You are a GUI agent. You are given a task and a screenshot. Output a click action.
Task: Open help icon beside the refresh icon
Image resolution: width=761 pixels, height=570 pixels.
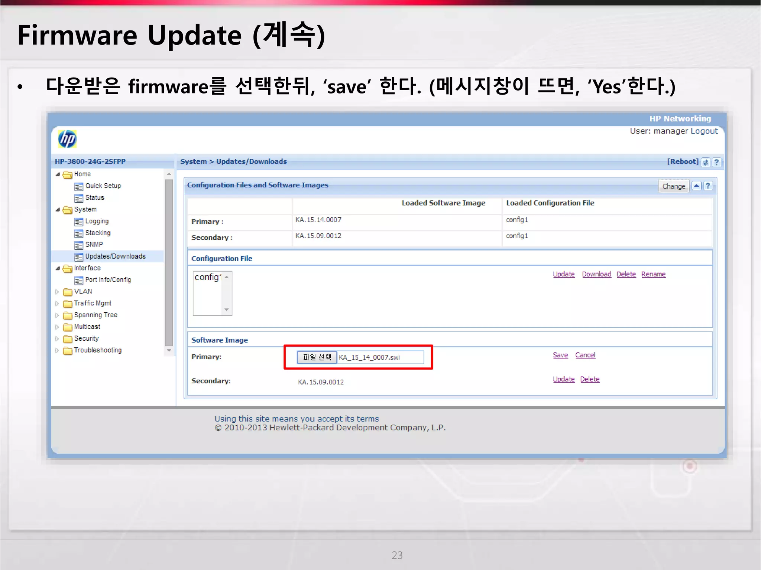tap(716, 162)
